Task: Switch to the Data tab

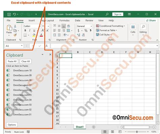Action: tap(78, 21)
